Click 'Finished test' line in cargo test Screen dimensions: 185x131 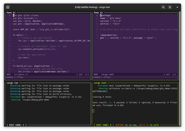134,86
